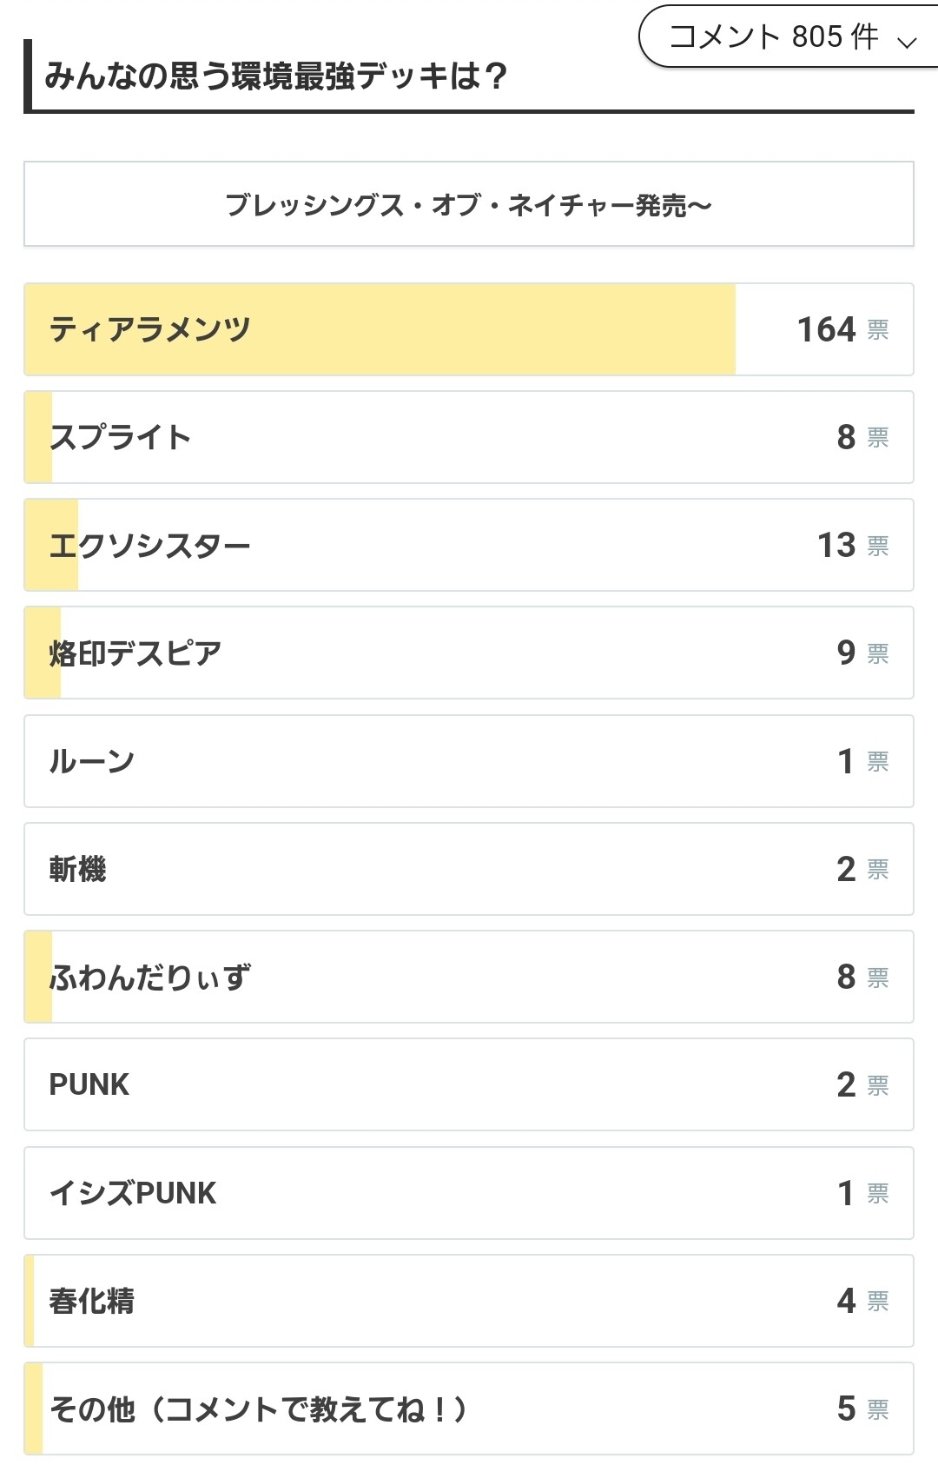Screen dimensions: 938x1465
Task: Select the ブレッシングス・オブ・ネイチャー発売〜 period box
Action: [x=469, y=205]
